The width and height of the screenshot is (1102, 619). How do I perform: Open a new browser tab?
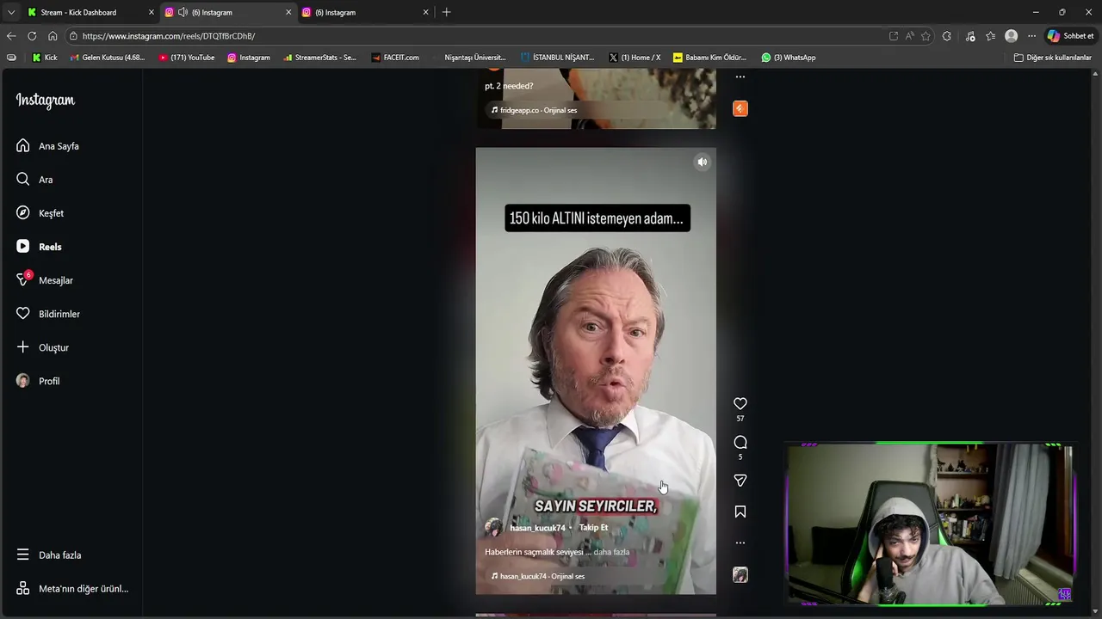[x=446, y=12]
